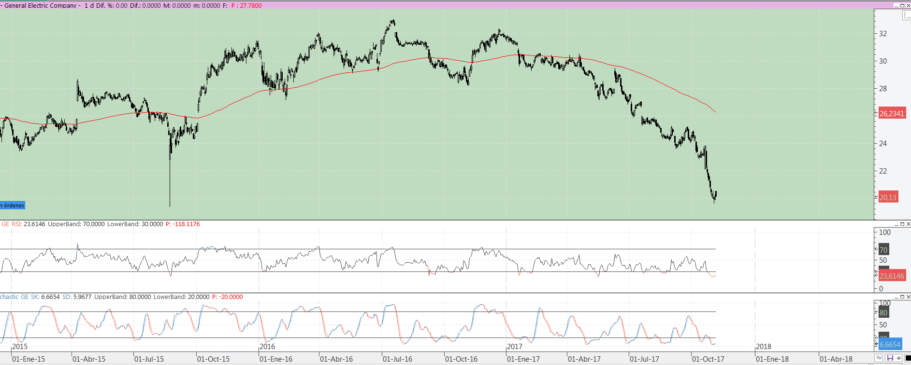The image size is (911, 365).
Task: Click the RSI upper band 70 marker
Action: (x=883, y=250)
